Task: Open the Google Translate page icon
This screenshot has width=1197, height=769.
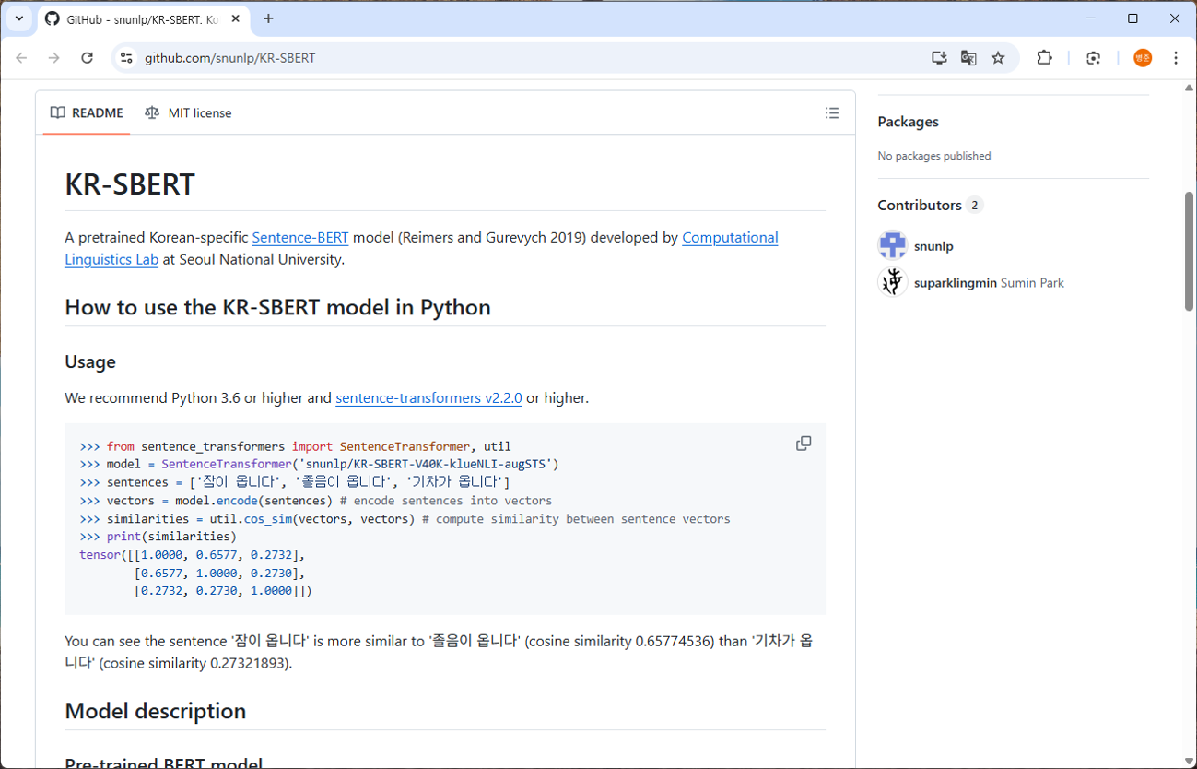Action: 968,58
